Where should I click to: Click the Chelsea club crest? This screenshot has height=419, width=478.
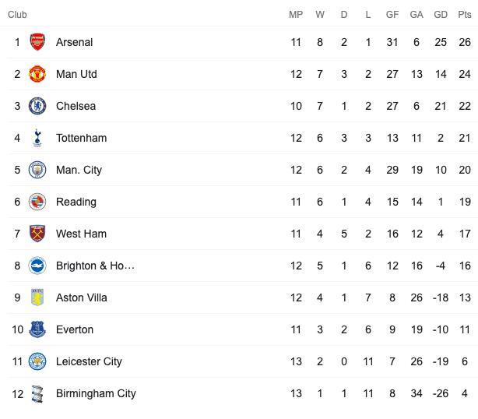point(37,106)
